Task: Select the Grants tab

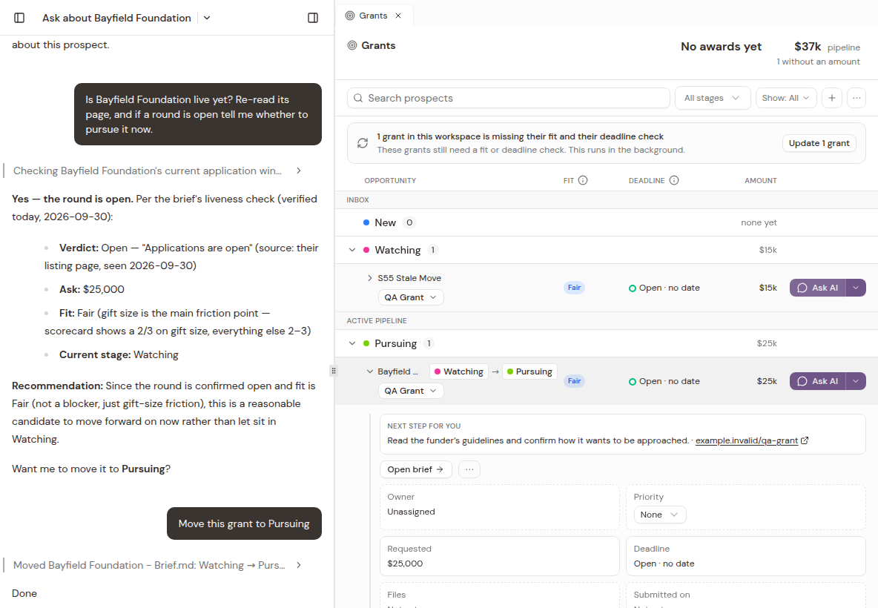Action: pos(374,16)
